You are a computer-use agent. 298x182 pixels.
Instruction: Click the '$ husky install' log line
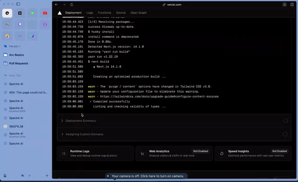(101, 32)
